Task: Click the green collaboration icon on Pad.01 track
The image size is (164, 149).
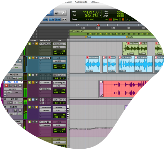Action: point(30,107)
